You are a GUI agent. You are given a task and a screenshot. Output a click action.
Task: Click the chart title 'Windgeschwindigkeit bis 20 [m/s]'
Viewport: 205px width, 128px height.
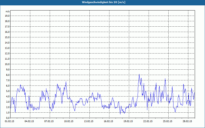104,2
